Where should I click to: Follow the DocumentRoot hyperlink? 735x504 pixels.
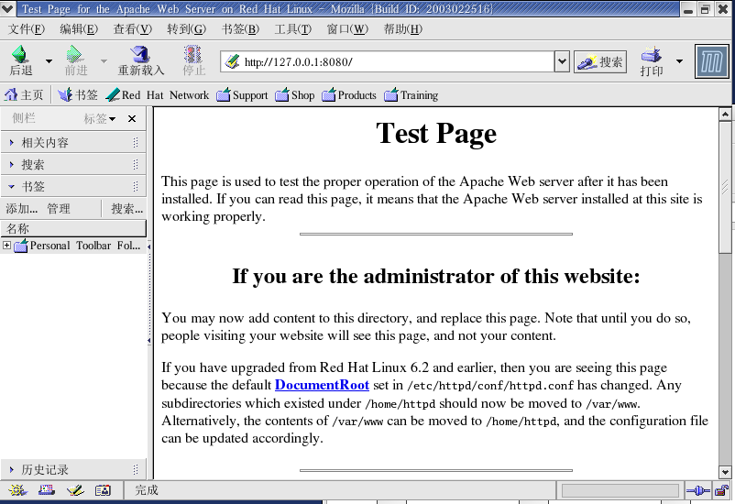[322, 385]
